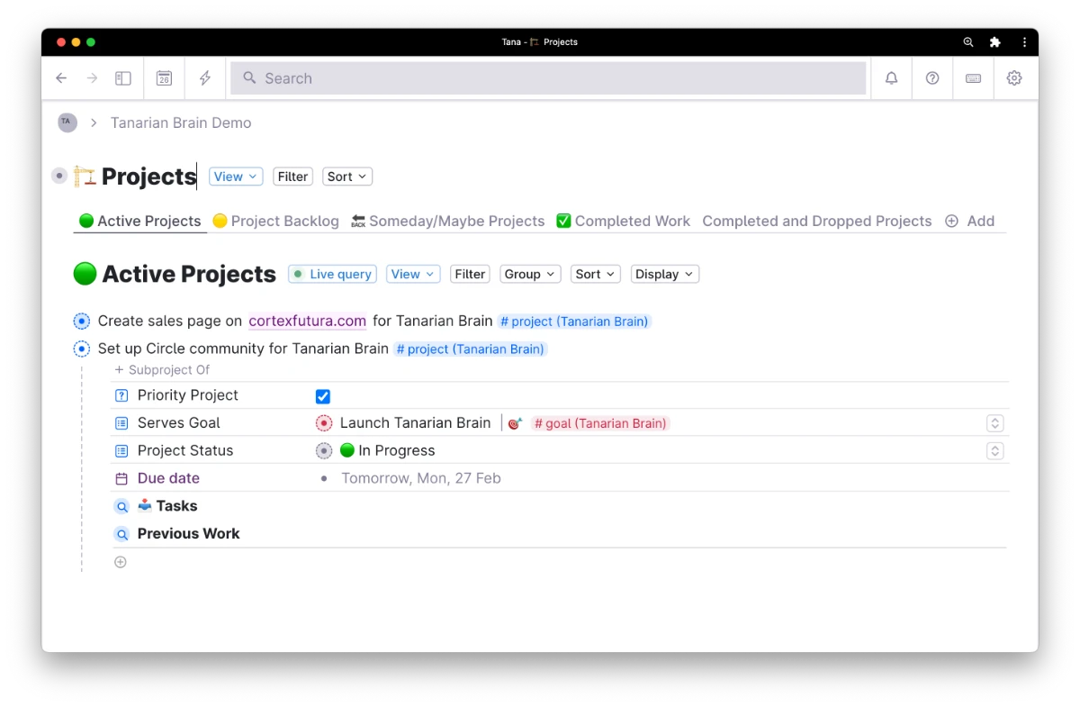1080x707 pixels.
Task: Click the Due date calendar icon
Action: [121, 478]
